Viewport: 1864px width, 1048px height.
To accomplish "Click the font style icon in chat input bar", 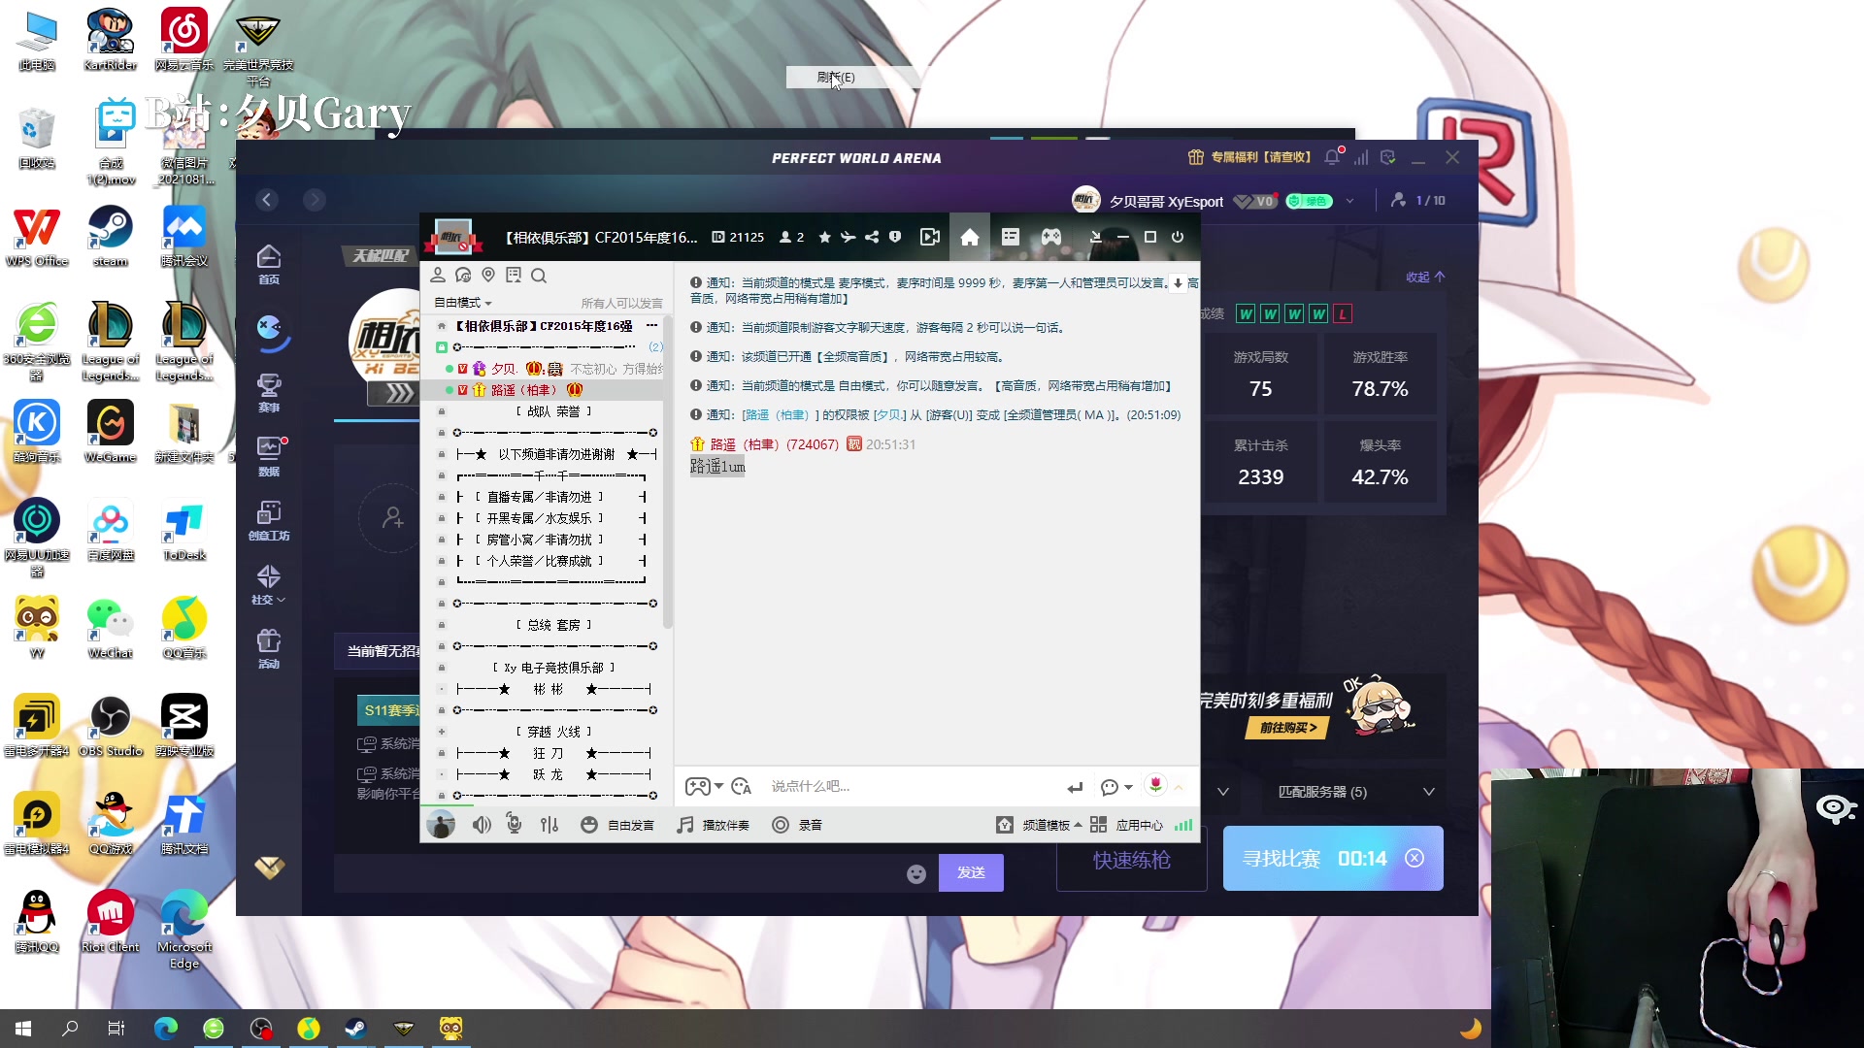I will coord(742,786).
